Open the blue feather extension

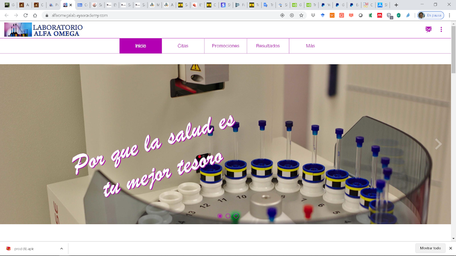[408, 15]
